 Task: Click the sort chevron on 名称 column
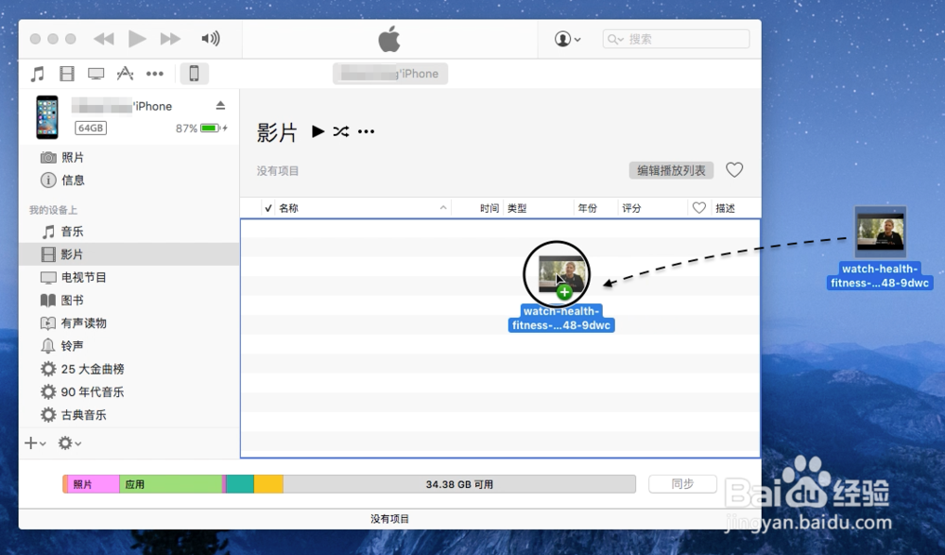click(442, 207)
